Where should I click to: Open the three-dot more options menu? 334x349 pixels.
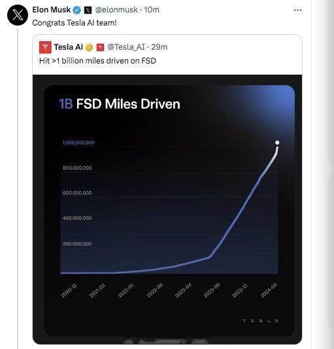pyautogui.click(x=297, y=10)
